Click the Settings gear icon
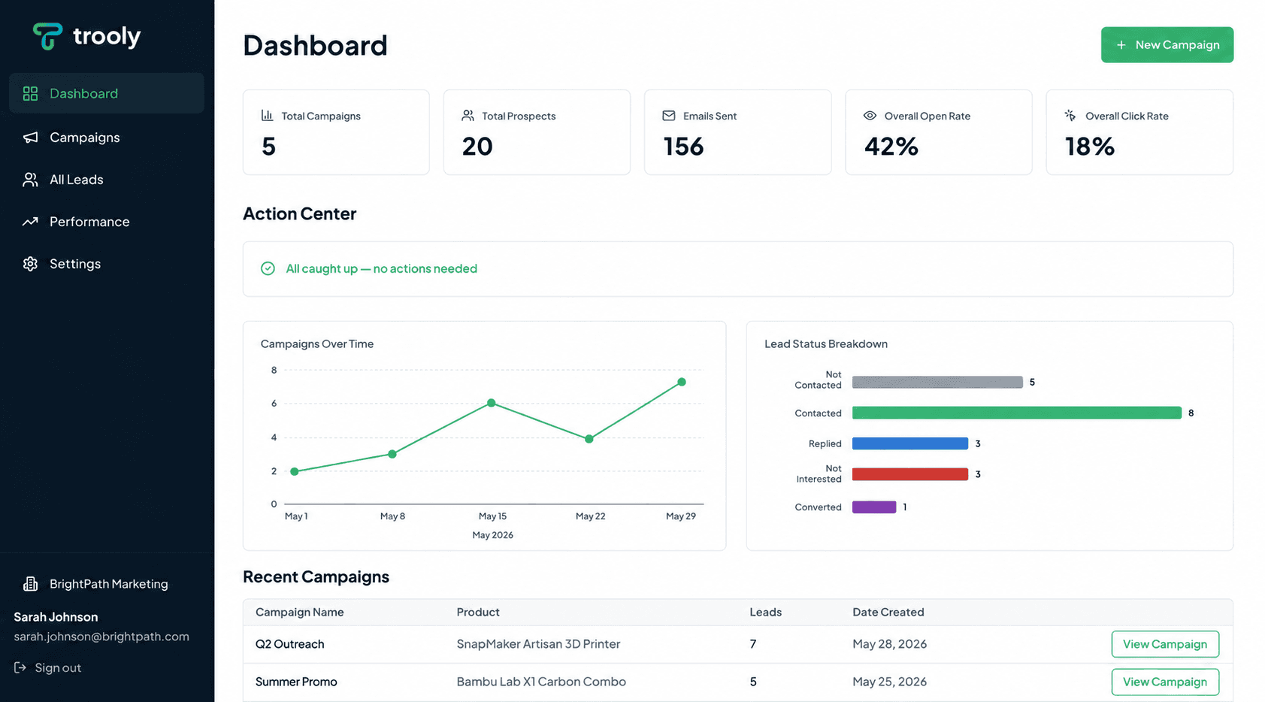The width and height of the screenshot is (1265, 702). point(30,264)
